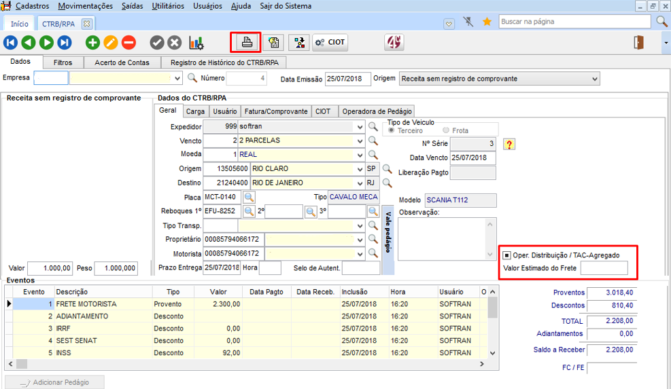This screenshot has height=389, width=671.
Task: Click the orange edit pencil icon
Action: pyautogui.click(x=110, y=43)
